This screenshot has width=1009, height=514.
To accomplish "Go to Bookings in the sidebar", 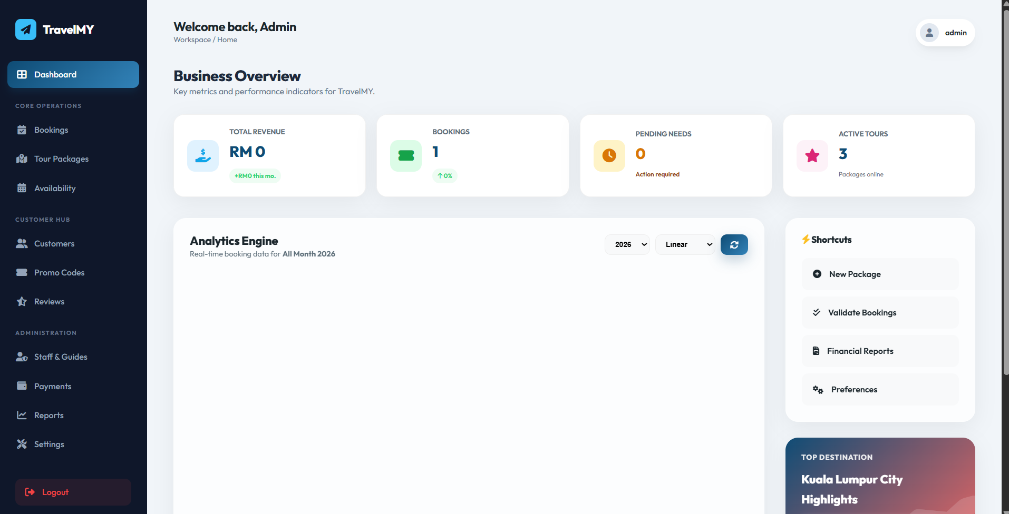I will coord(51,130).
